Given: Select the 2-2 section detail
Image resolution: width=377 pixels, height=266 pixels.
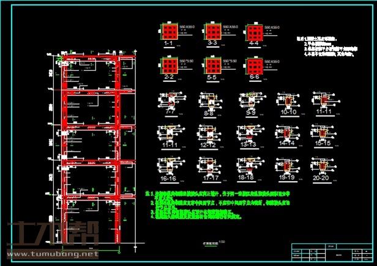Looking at the screenshot, I should click(x=168, y=65).
